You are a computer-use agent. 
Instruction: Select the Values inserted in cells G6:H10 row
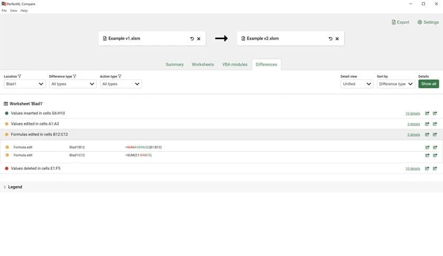point(221,113)
